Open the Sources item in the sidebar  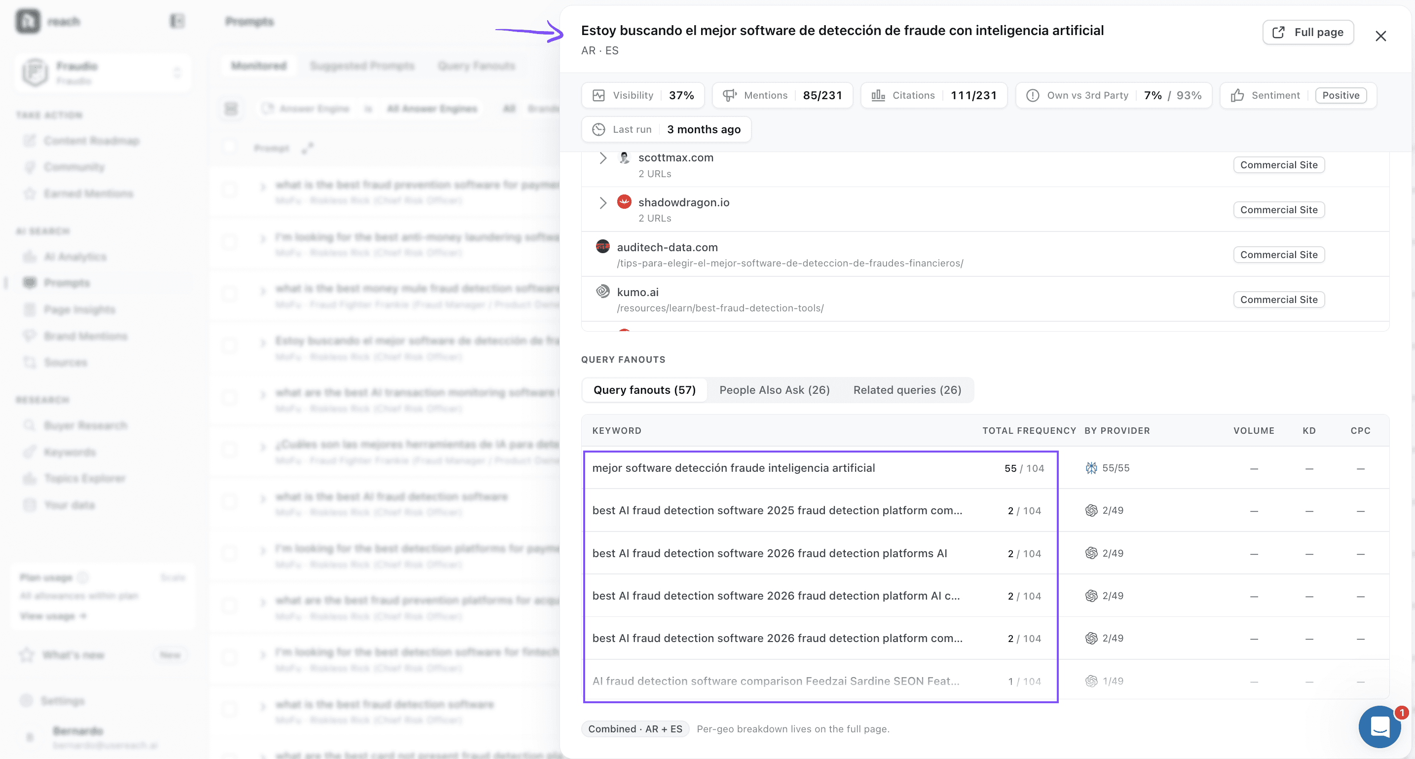coord(65,363)
